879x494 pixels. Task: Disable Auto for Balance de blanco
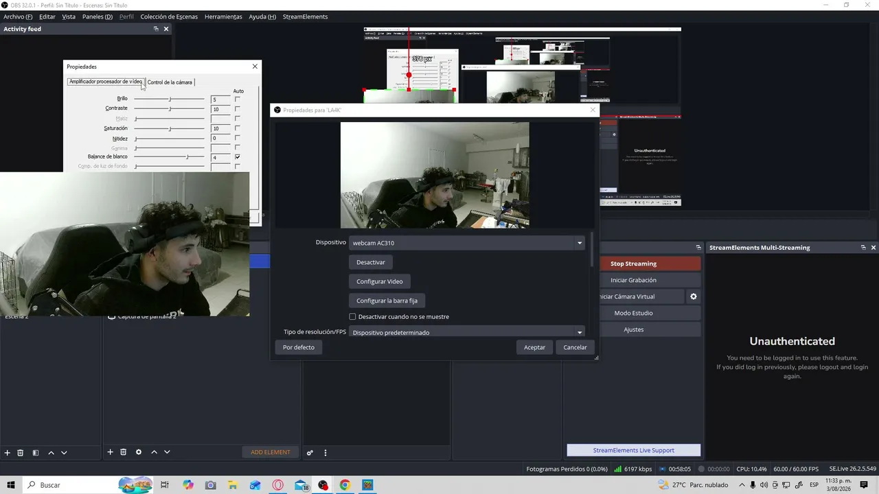[238, 157]
